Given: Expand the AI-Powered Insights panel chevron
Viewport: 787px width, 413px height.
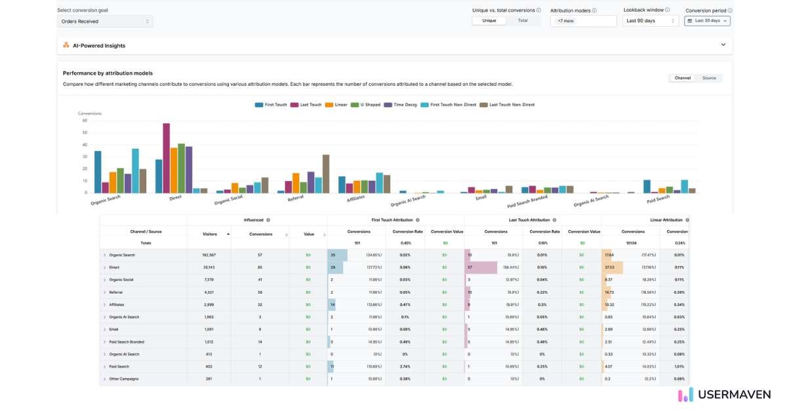Looking at the screenshot, I should point(723,45).
